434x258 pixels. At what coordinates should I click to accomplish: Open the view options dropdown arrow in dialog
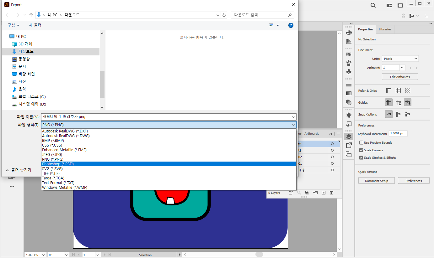tap(278, 25)
